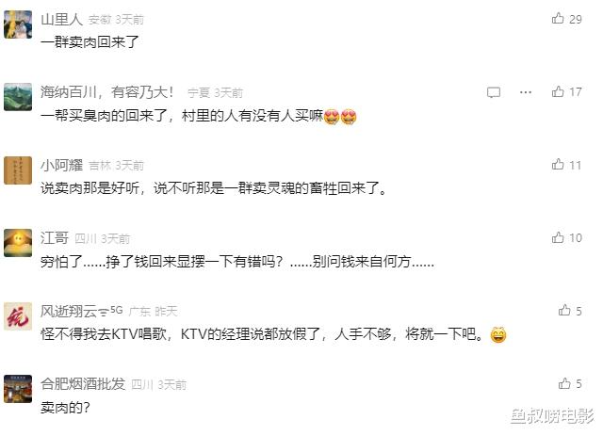603x436 pixels.
Task: Open 海纳百川 landscape avatar
Action: (x=18, y=97)
